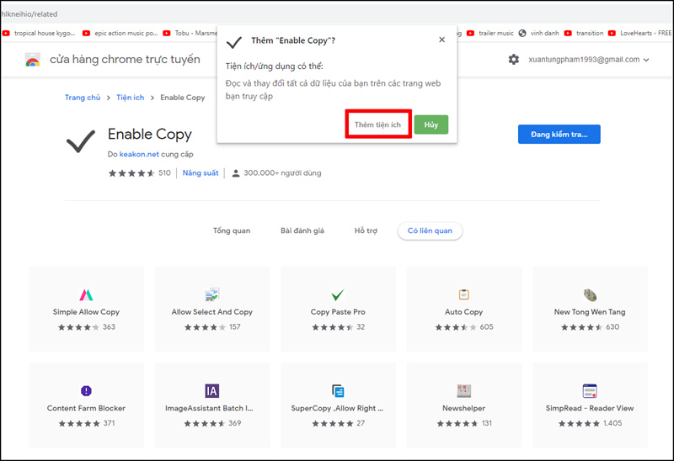Go to Tiện ích breadcrumb link

(131, 98)
